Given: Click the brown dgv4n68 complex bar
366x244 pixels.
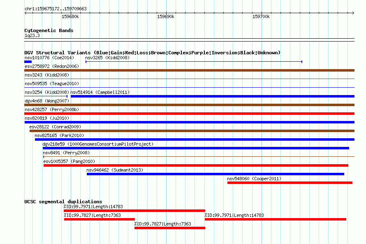Looking at the screenshot, I should (x=189, y=105).
